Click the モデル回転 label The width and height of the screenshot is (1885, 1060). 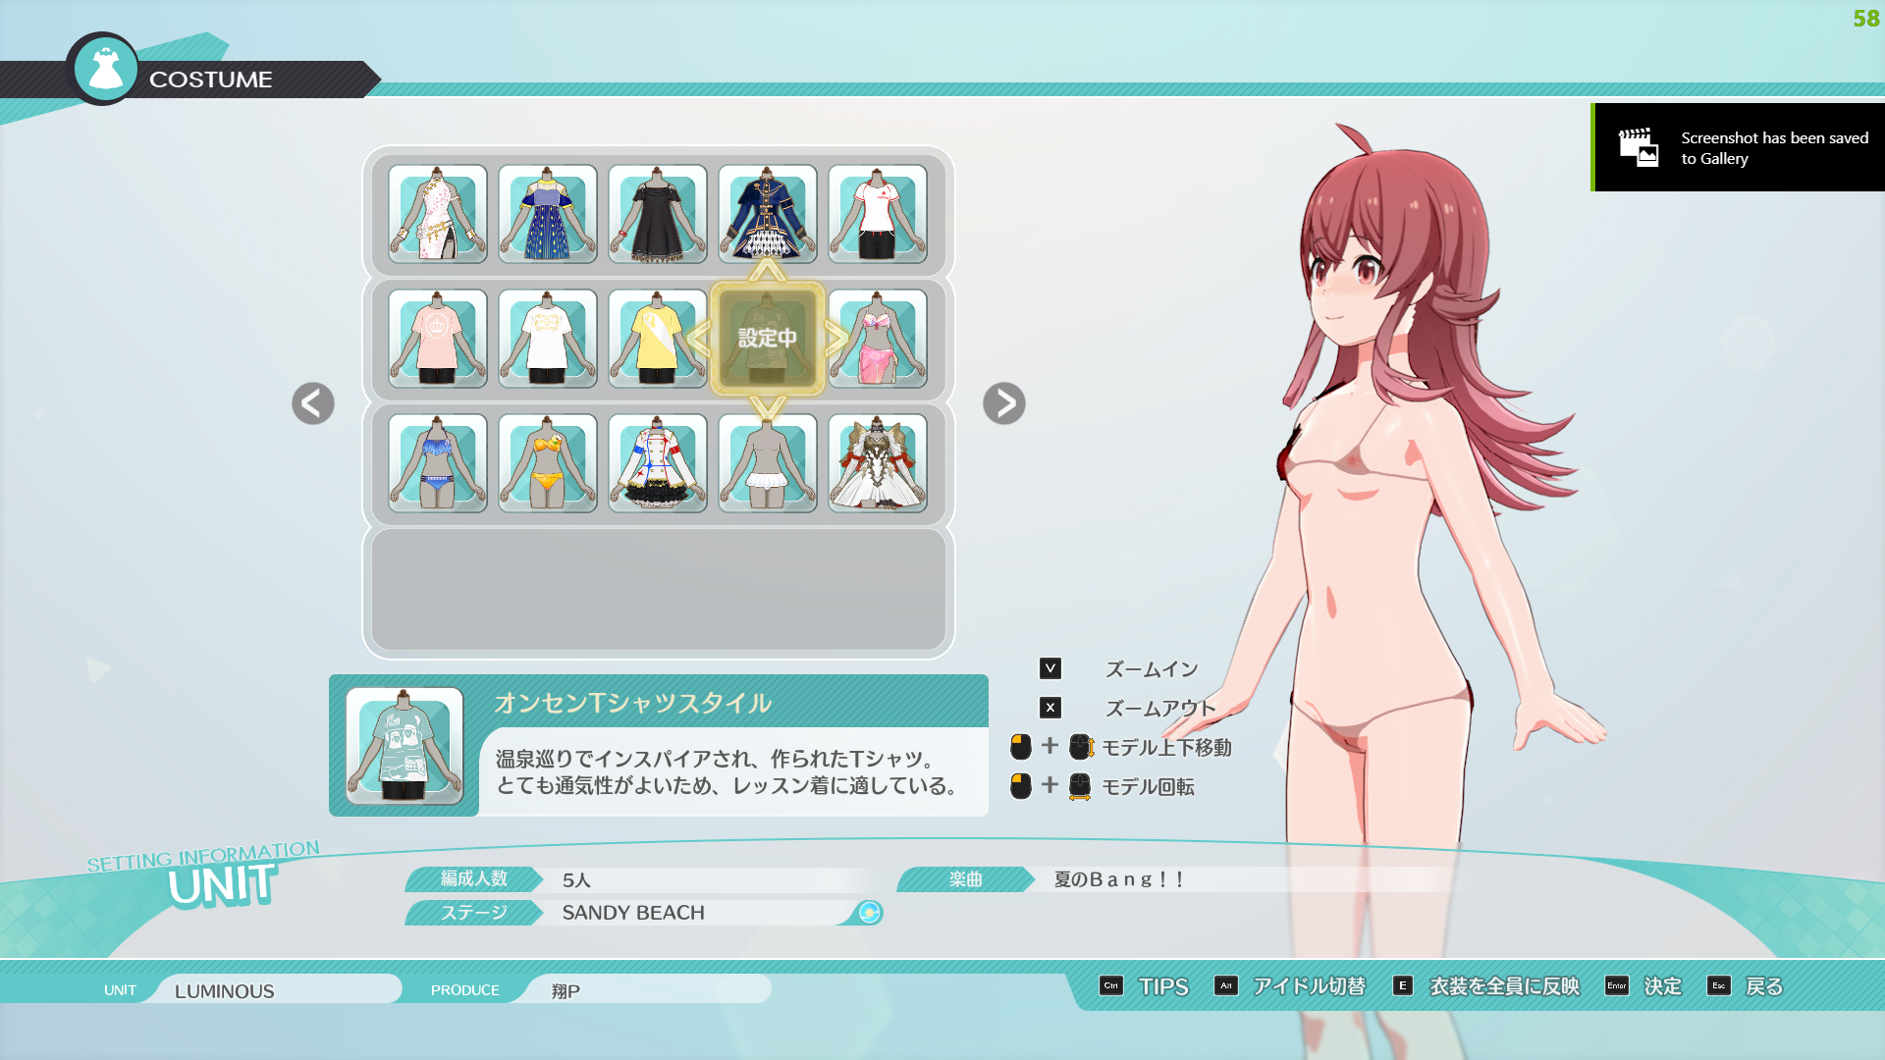(x=1148, y=787)
